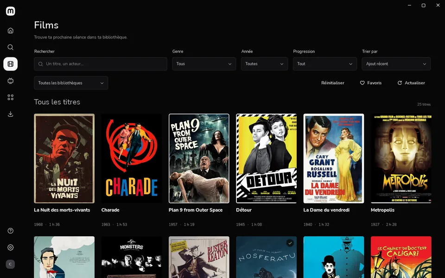The image size is (445, 278).
Task: Click the Tous les titres heading
Action: pyautogui.click(x=57, y=102)
